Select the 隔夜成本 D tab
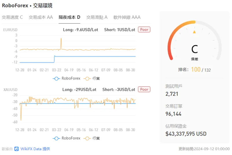 pos(69,17)
